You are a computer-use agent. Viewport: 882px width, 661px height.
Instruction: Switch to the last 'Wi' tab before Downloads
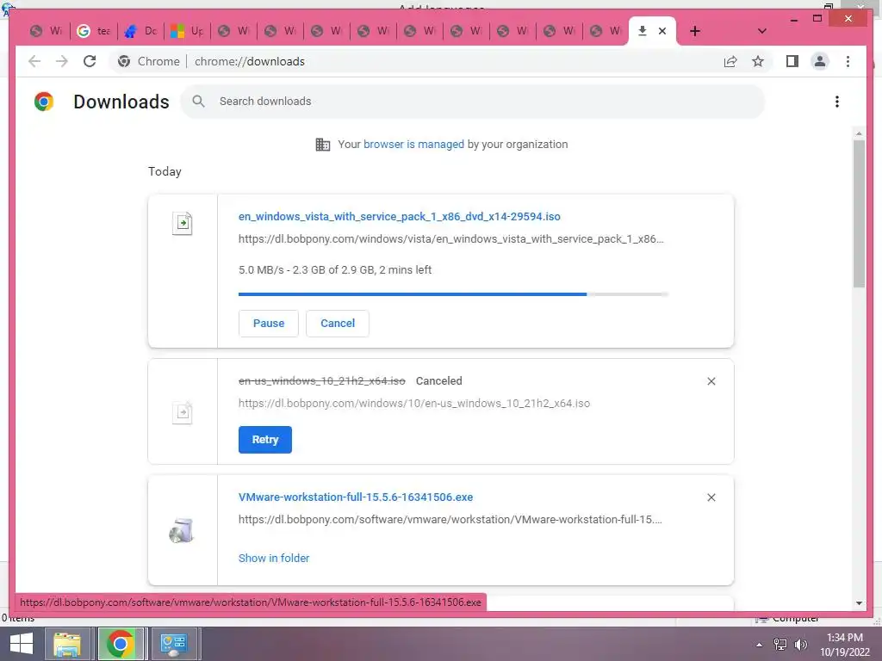tap(607, 31)
